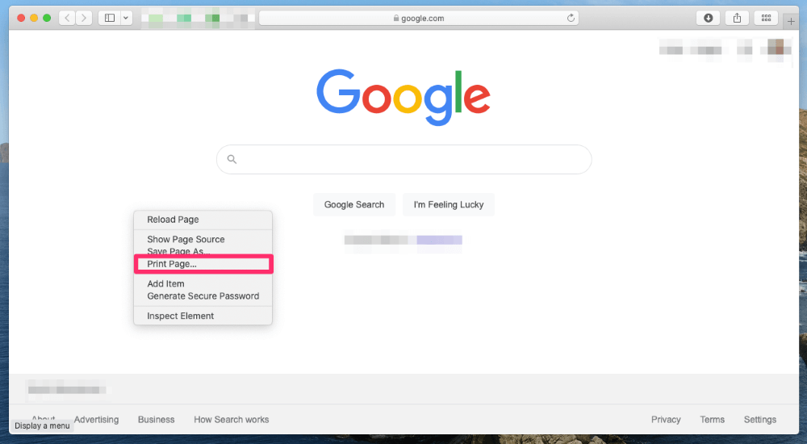Screen dimensions: 807x444
Task: Open the sidebar dropdown chevron
Action: (126, 18)
